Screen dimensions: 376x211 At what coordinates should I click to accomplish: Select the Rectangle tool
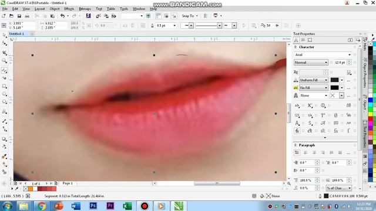coord(4,86)
